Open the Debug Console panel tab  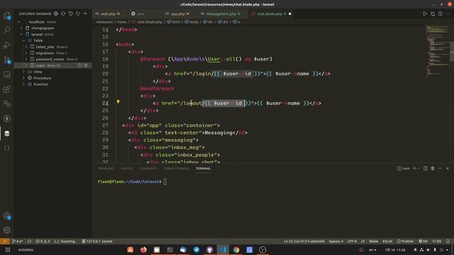(x=176, y=169)
